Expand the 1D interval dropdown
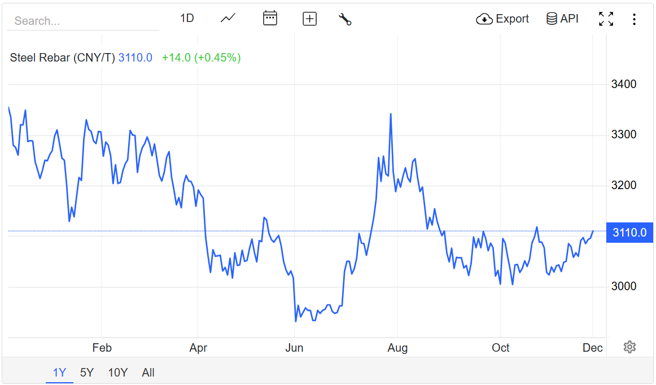The image size is (656, 385). 187,19
